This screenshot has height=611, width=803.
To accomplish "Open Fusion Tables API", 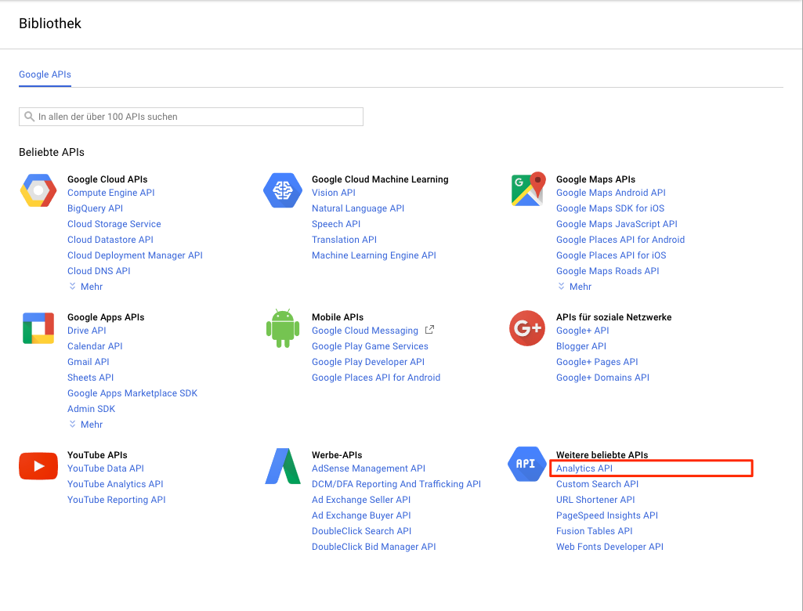I will click(595, 531).
